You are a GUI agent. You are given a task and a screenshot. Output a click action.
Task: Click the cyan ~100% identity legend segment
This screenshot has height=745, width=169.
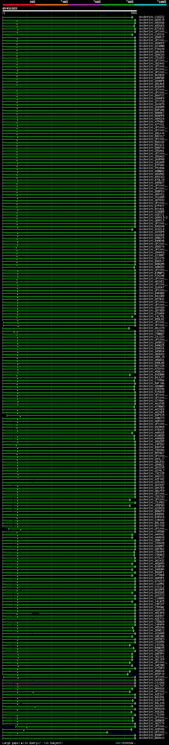[150, 5]
